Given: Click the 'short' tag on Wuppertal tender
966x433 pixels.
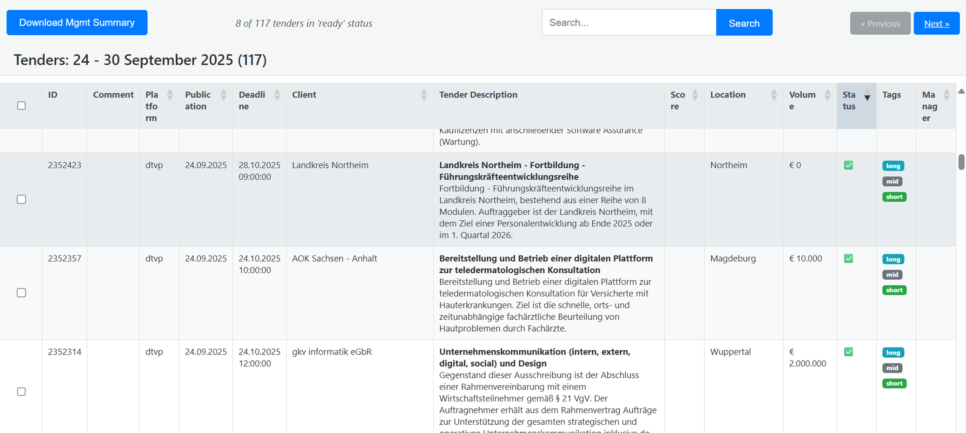Looking at the screenshot, I should [894, 384].
